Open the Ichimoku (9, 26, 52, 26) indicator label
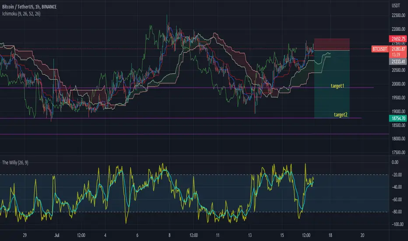The image size is (408, 241). click(21, 14)
